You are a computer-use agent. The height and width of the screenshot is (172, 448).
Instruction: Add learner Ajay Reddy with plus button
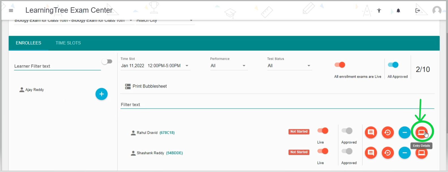[101, 94]
